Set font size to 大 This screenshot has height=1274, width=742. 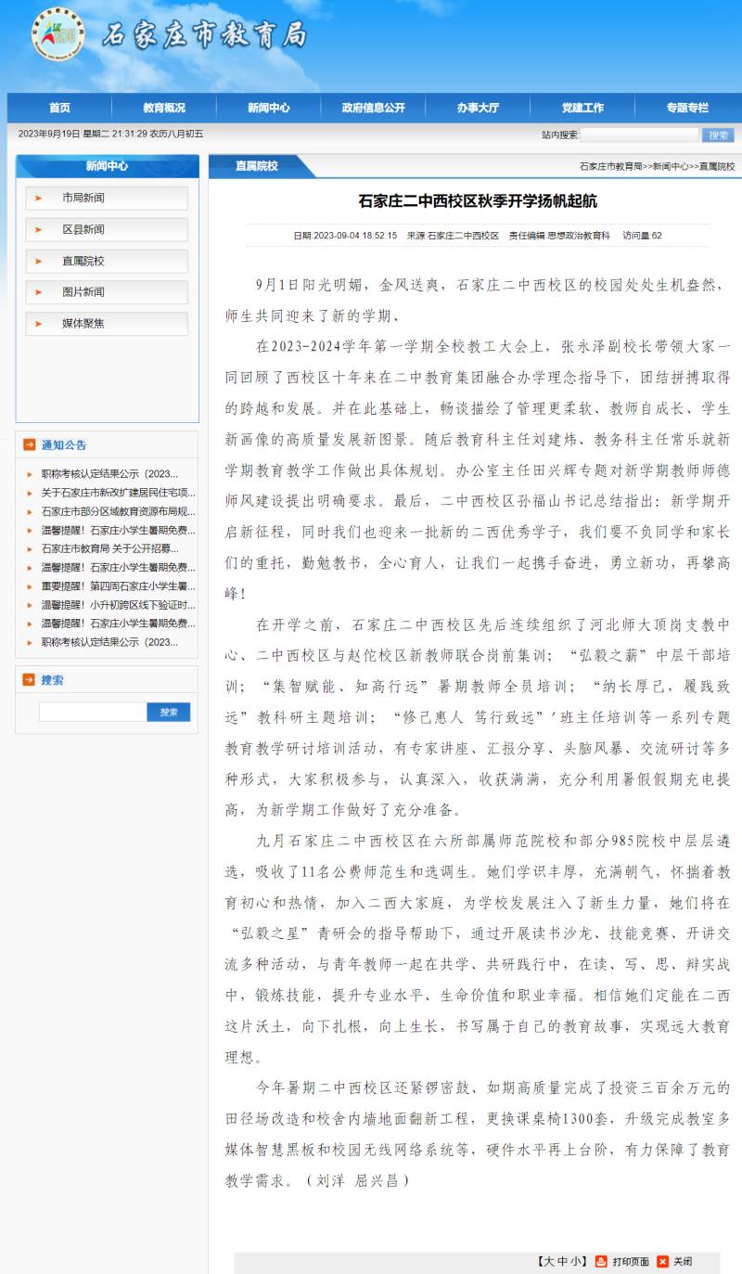(548, 1261)
